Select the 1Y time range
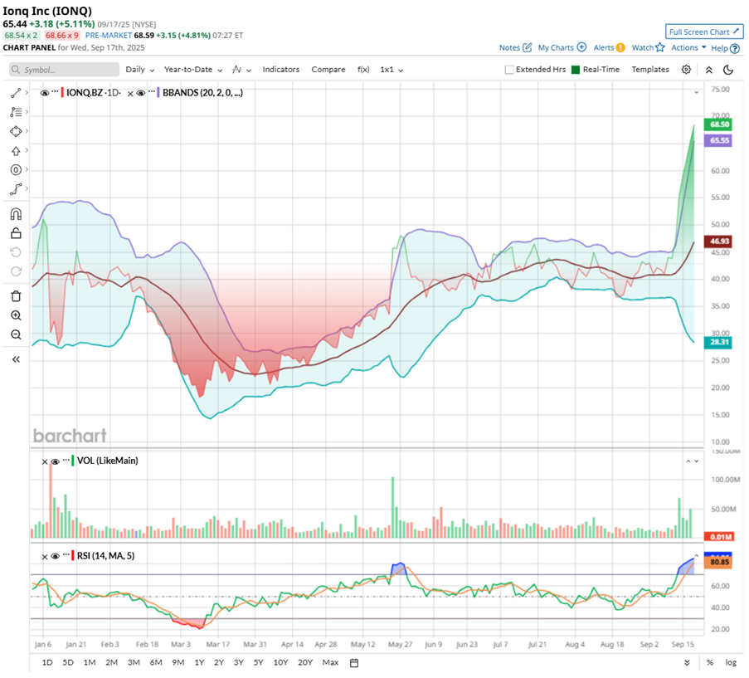Screen dimensions: 749x678 tap(199, 663)
